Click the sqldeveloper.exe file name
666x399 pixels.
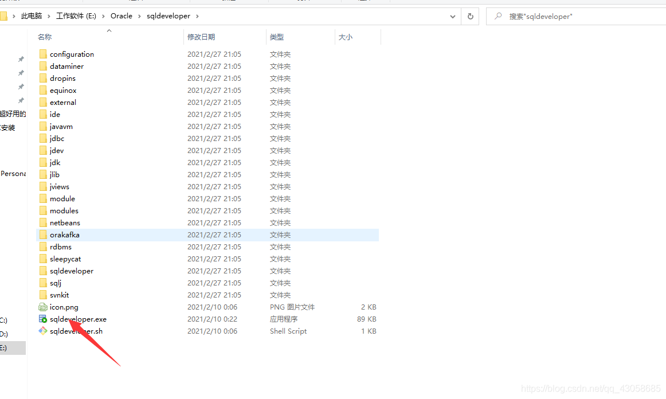pos(78,319)
